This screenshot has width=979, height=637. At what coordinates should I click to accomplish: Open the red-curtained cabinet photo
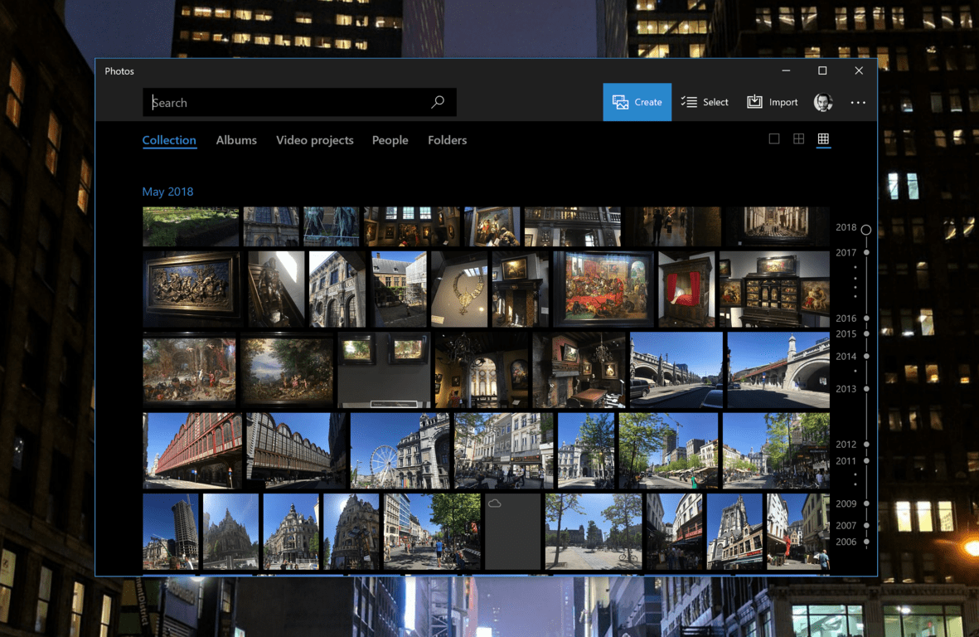(687, 289)
